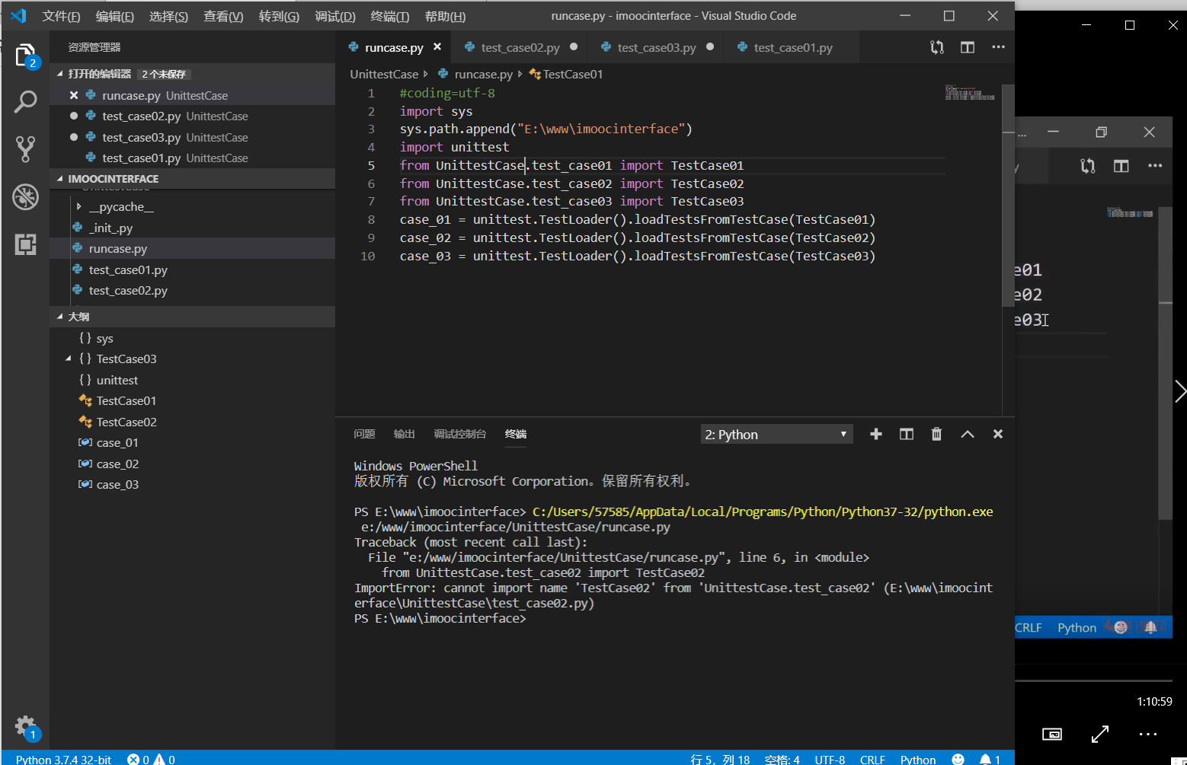
Task: Click TestCase01 breadcrumb
Action: (x=566, y=74)
